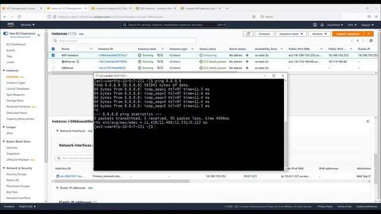Screen dimensions: 381x214
Task: Check the WebServer row checkbox
Action: pos(53,62)
